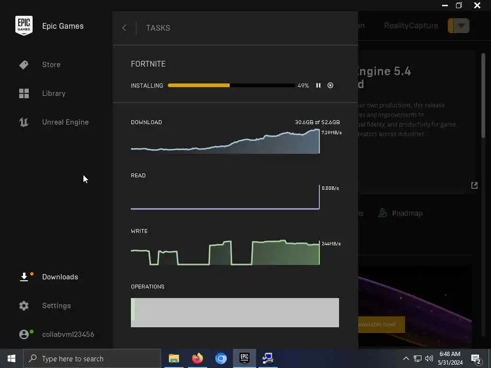The height and width of the screenshot is (368, 491).
Task: Launch Chrome from the taskbar
Action: tap(221, 358)
